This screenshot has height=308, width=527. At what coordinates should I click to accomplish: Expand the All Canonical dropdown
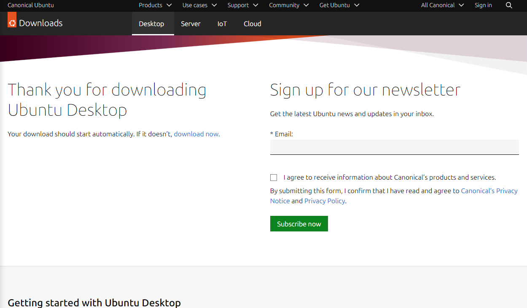pyautogui.click(x=442, y=5)
